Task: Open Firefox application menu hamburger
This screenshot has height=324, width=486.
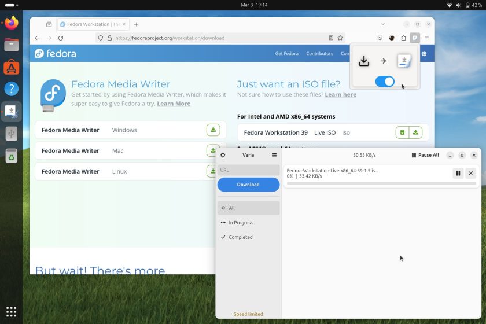Action: tap(426, 38)
